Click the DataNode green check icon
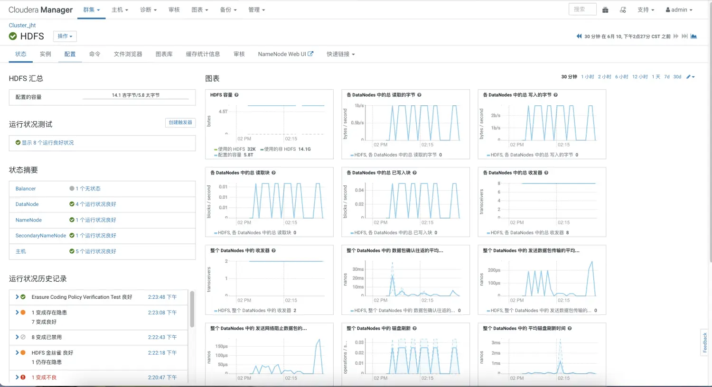 pos(72,204)
